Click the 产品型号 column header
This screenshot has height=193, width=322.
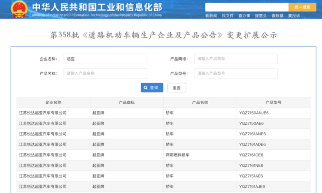(274, 102)
